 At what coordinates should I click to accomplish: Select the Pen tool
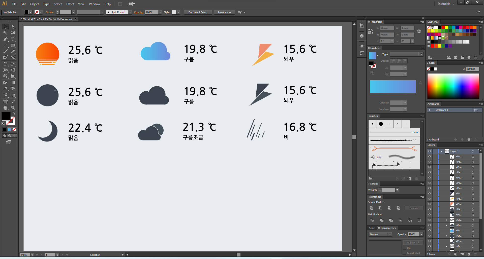(x=5, y=39)
